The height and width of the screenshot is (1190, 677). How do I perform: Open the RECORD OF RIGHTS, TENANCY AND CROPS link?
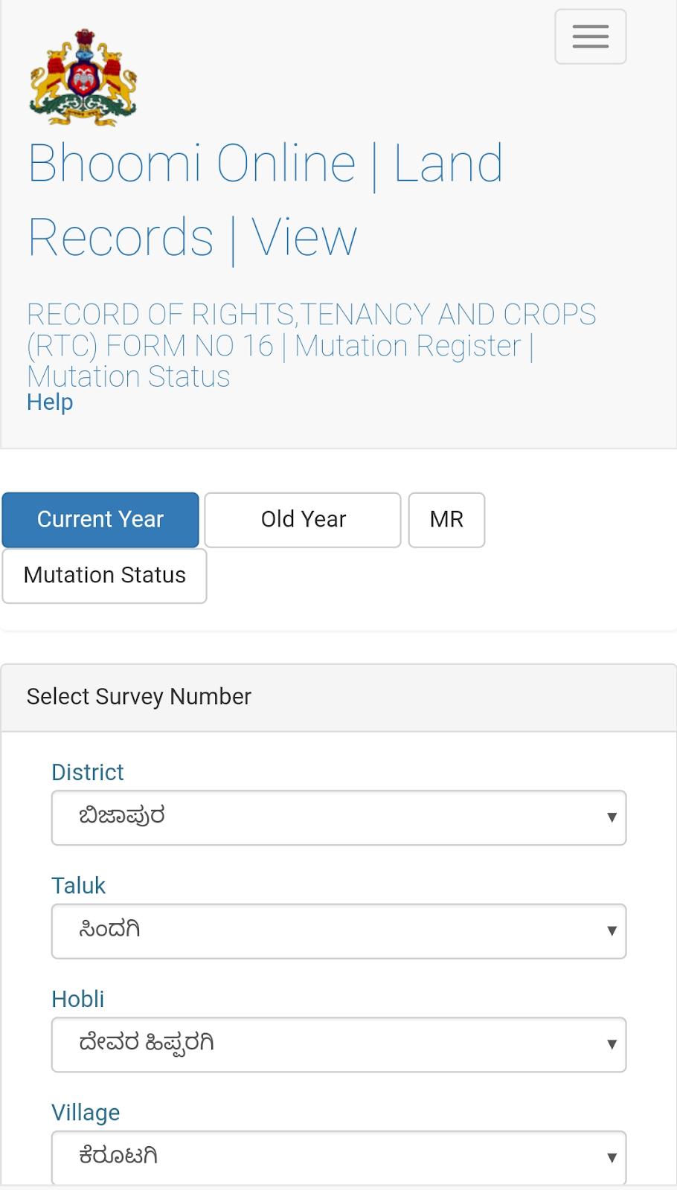[x=312, y=329]
